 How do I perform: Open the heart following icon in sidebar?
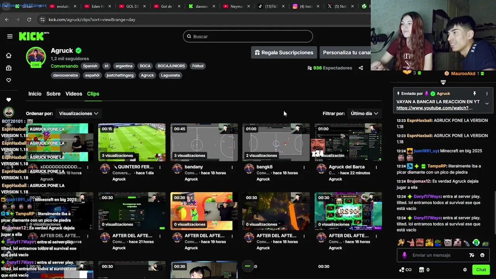(9, 80)
